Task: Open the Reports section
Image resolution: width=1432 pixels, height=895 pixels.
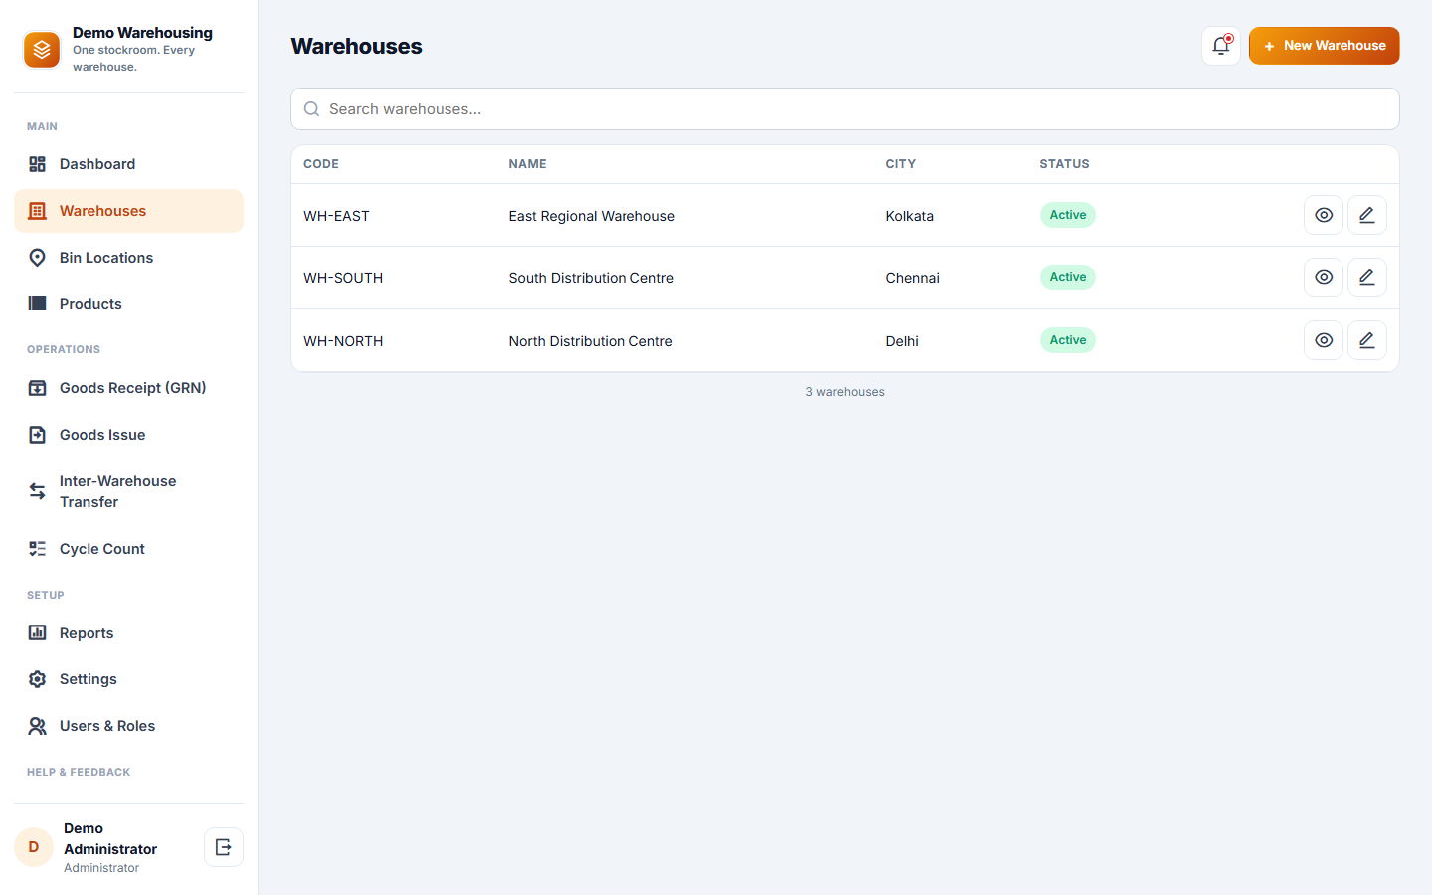Action: [128, 633]
